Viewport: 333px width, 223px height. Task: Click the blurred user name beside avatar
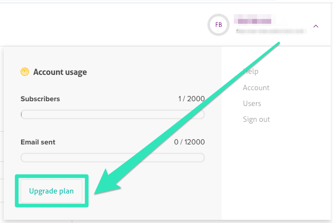pos(254,21)
